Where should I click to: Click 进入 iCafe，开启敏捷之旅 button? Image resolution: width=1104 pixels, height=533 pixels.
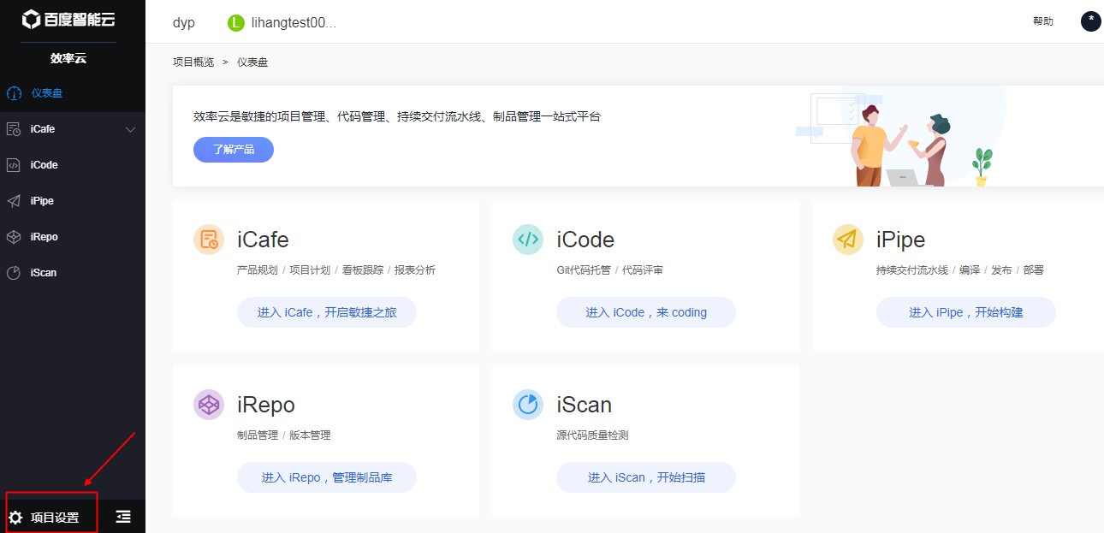pyautogui.click(x=327, y=312)
